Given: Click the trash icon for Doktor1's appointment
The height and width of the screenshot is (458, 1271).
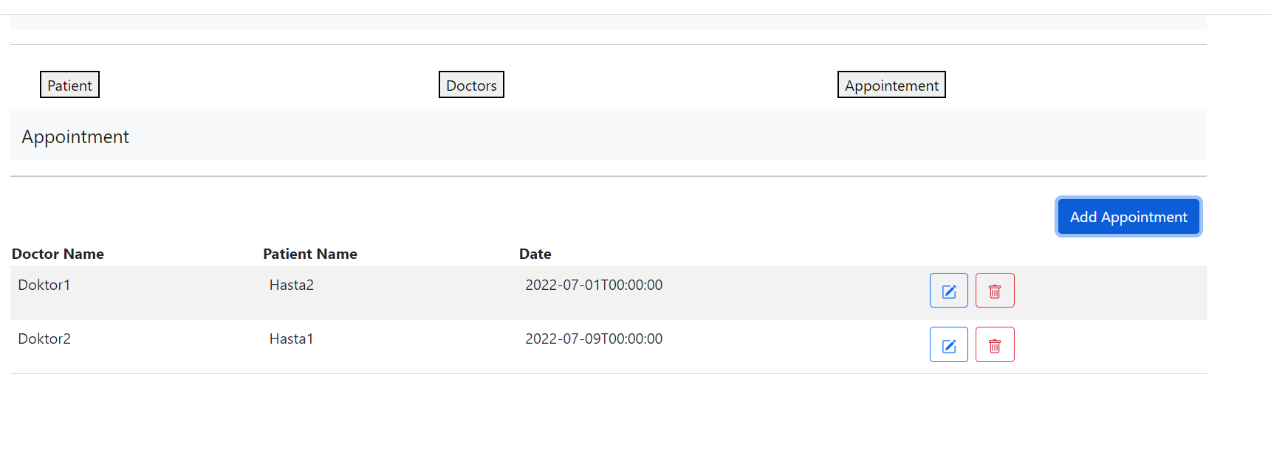Looking at the screenshot, I should click(x=995, y=290).
